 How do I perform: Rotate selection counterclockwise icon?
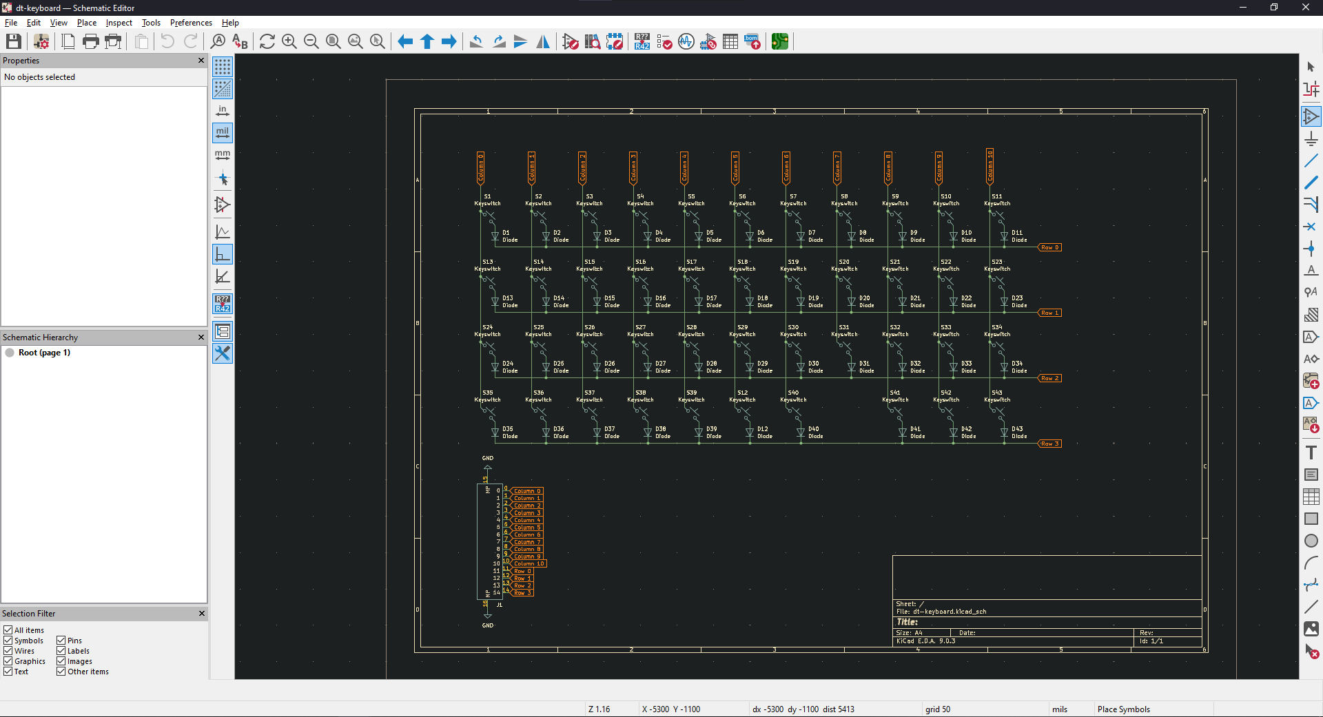[476, 41]
